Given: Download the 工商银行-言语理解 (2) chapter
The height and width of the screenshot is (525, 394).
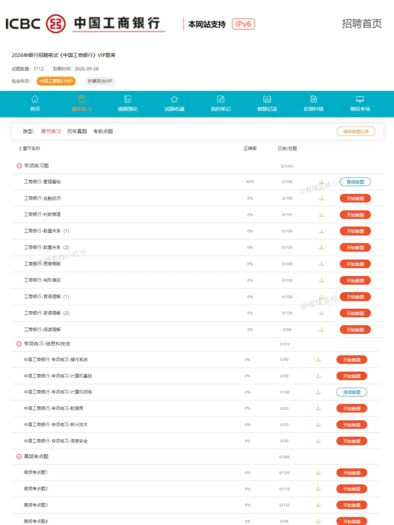Looking at the screenshot, I should coord(321,313).
